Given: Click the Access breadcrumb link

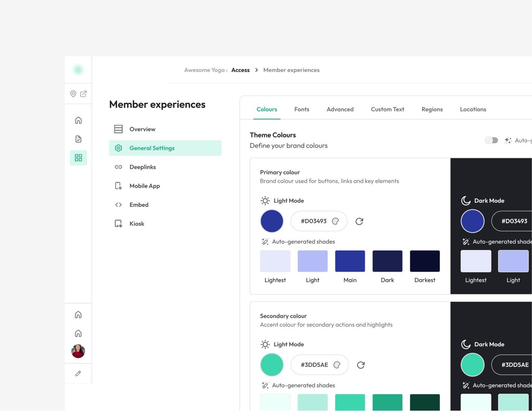Looking at the screenshot, I should 240,70.
